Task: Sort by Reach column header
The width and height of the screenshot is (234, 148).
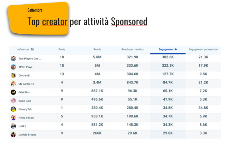Action: (x=97, y=49)
